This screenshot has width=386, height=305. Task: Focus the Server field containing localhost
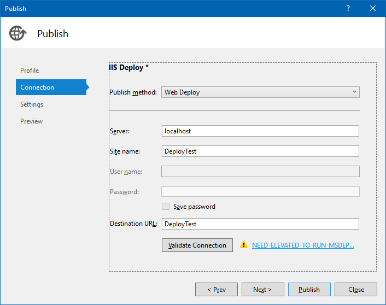click(260, 131)
